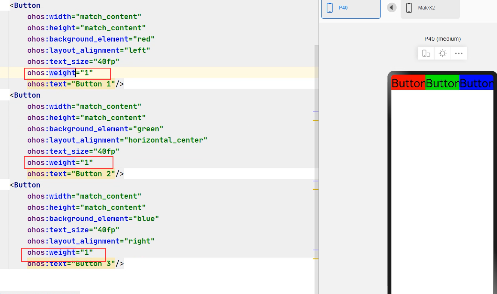Open the three-dot more options menu
This screenshot has width=497, height=294.
459,53
